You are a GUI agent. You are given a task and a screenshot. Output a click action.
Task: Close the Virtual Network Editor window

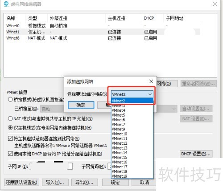[215, 4]
